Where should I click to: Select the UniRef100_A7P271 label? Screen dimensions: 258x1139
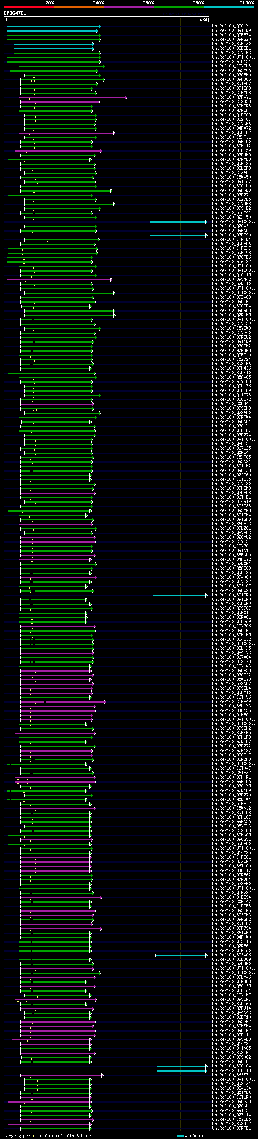pos(231,195)
